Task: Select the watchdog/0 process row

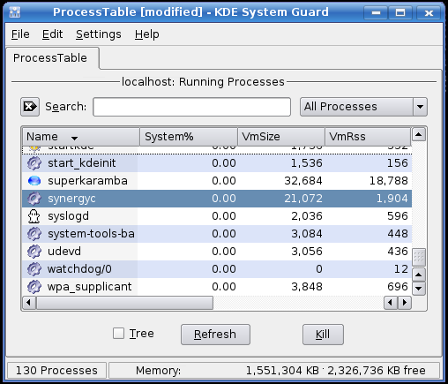Action: tap(217, 269)
